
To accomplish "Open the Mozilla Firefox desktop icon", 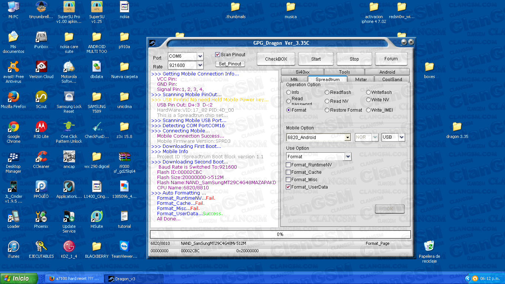I will pyautogui.click(x=13, y=98).
